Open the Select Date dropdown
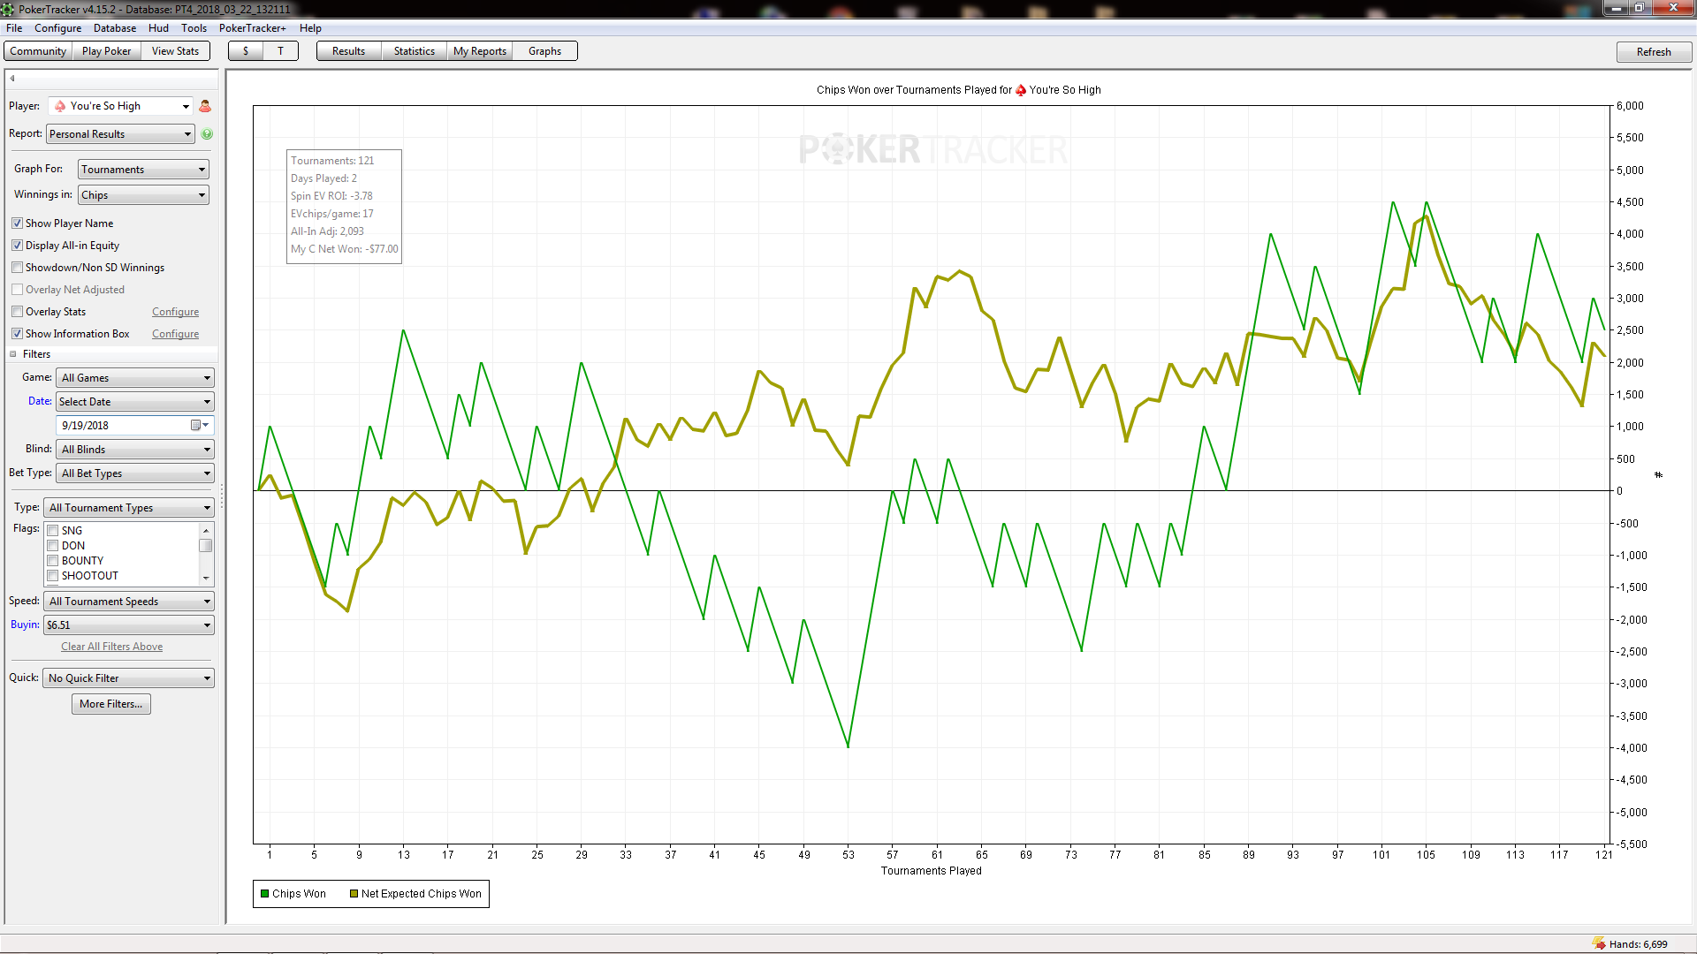 click(x=135, y=402)
